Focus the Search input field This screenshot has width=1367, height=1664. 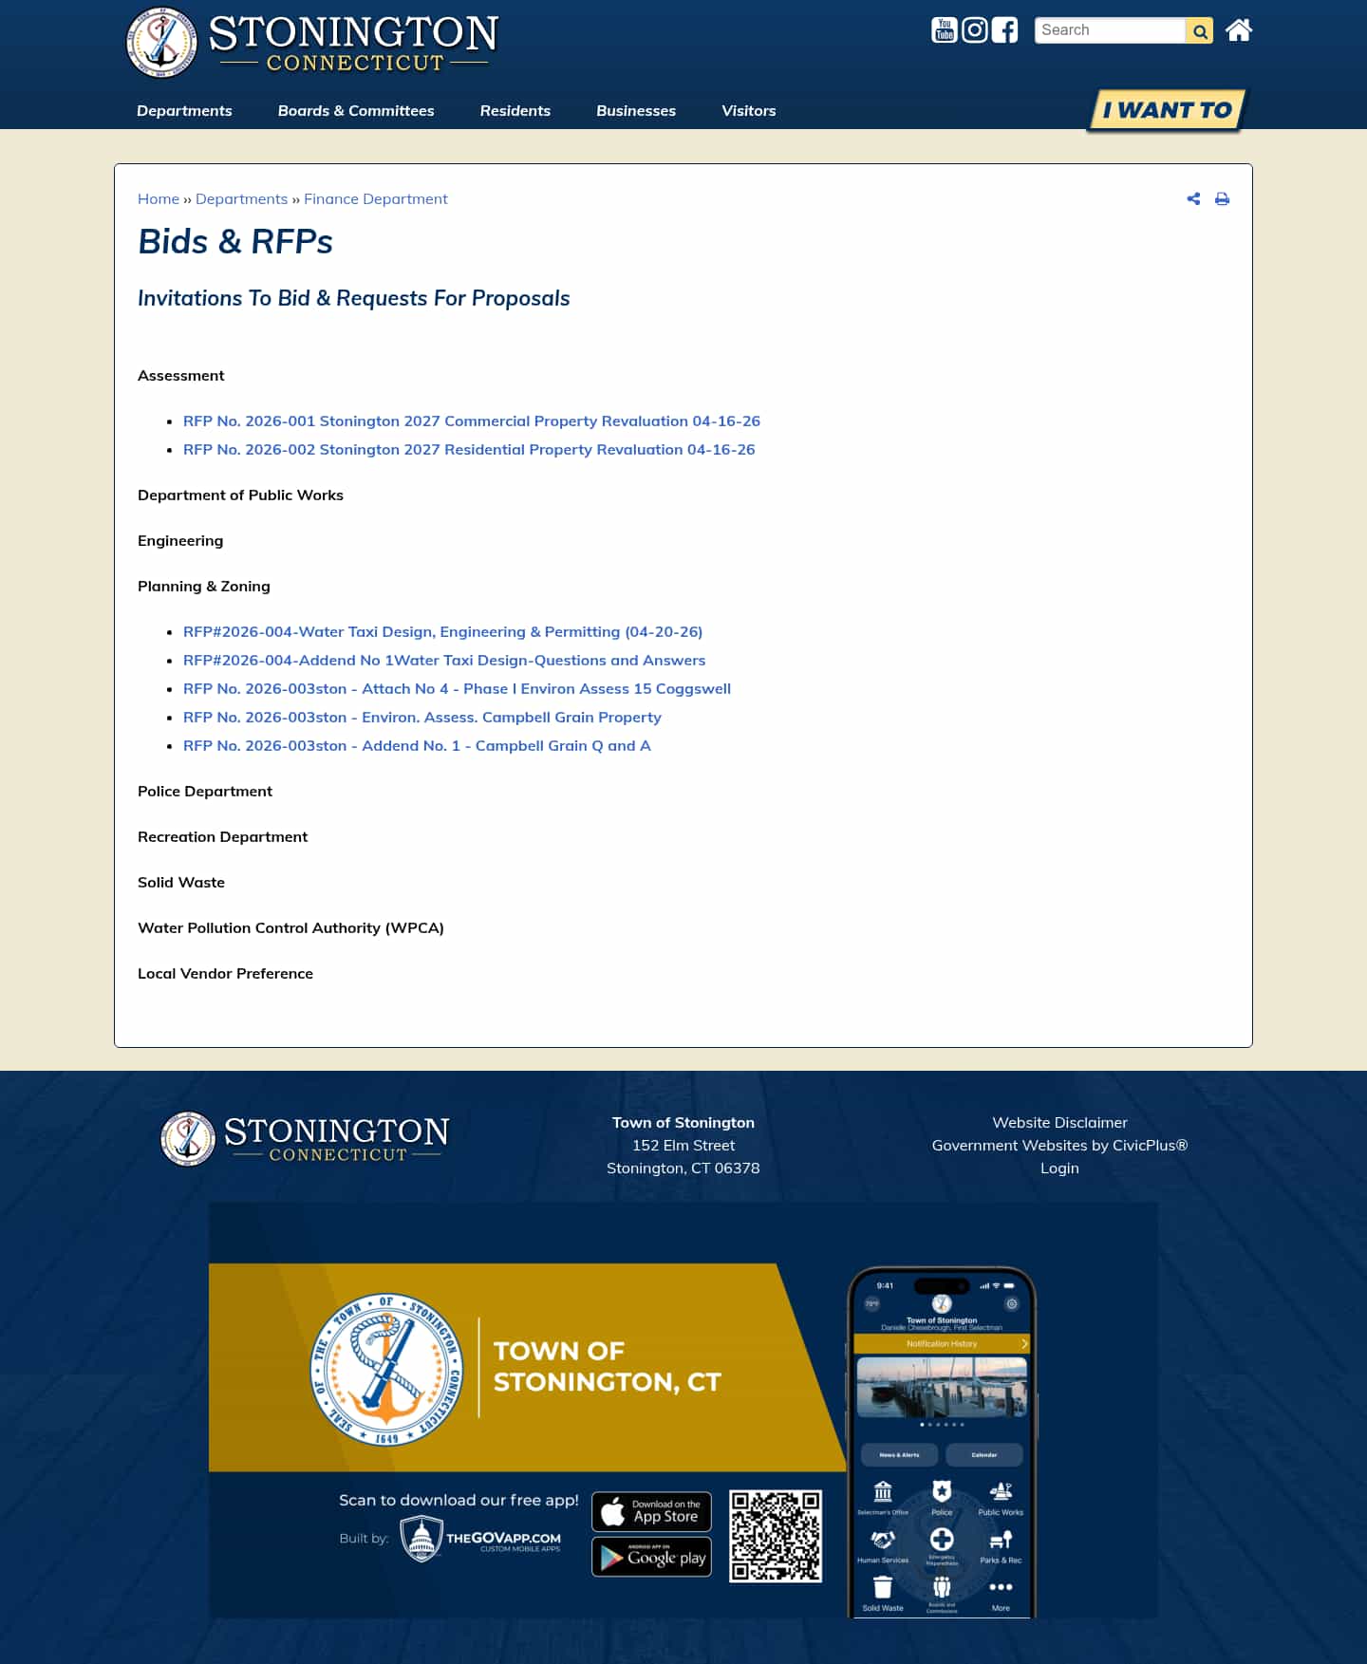pyautogui.click(x=1110, y=30)
